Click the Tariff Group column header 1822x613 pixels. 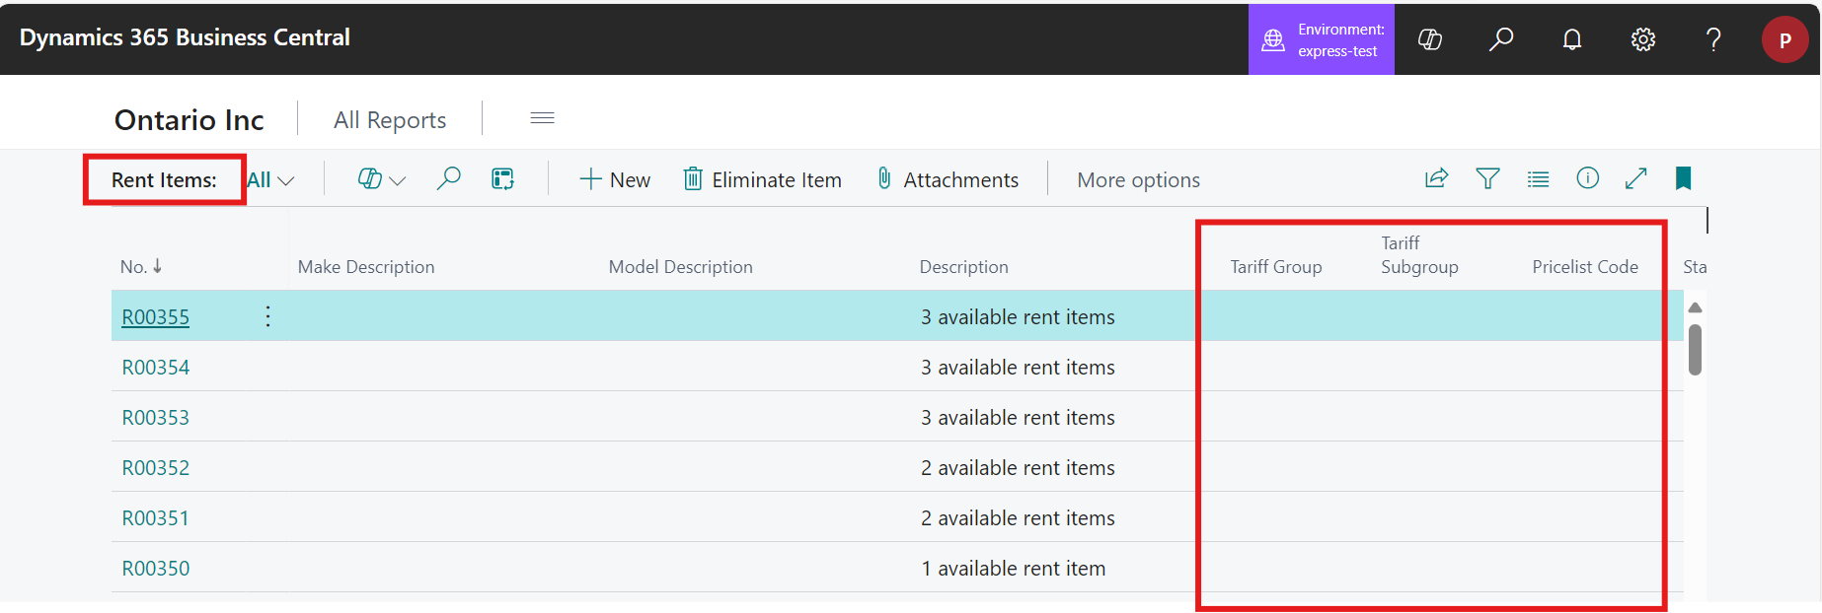1275,267
